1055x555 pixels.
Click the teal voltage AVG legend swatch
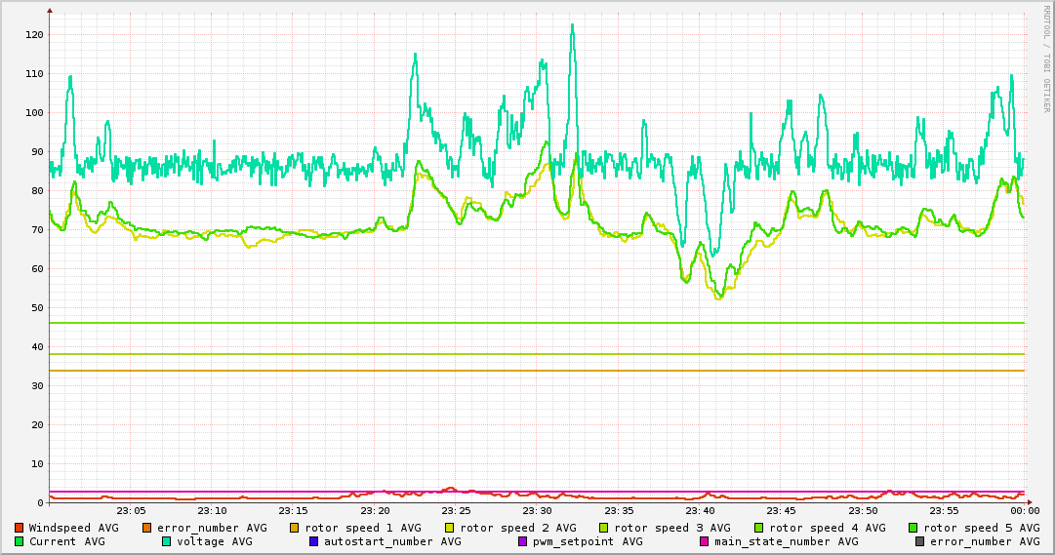tap(166, 541)
